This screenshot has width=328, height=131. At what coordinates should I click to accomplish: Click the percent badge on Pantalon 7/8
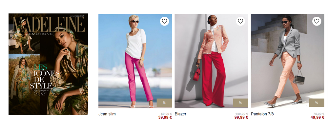(317, 103)
